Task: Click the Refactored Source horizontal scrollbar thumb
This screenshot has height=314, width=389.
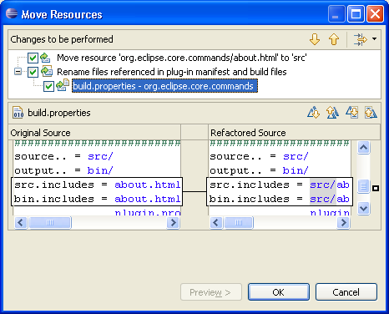Action: (239, 223)
